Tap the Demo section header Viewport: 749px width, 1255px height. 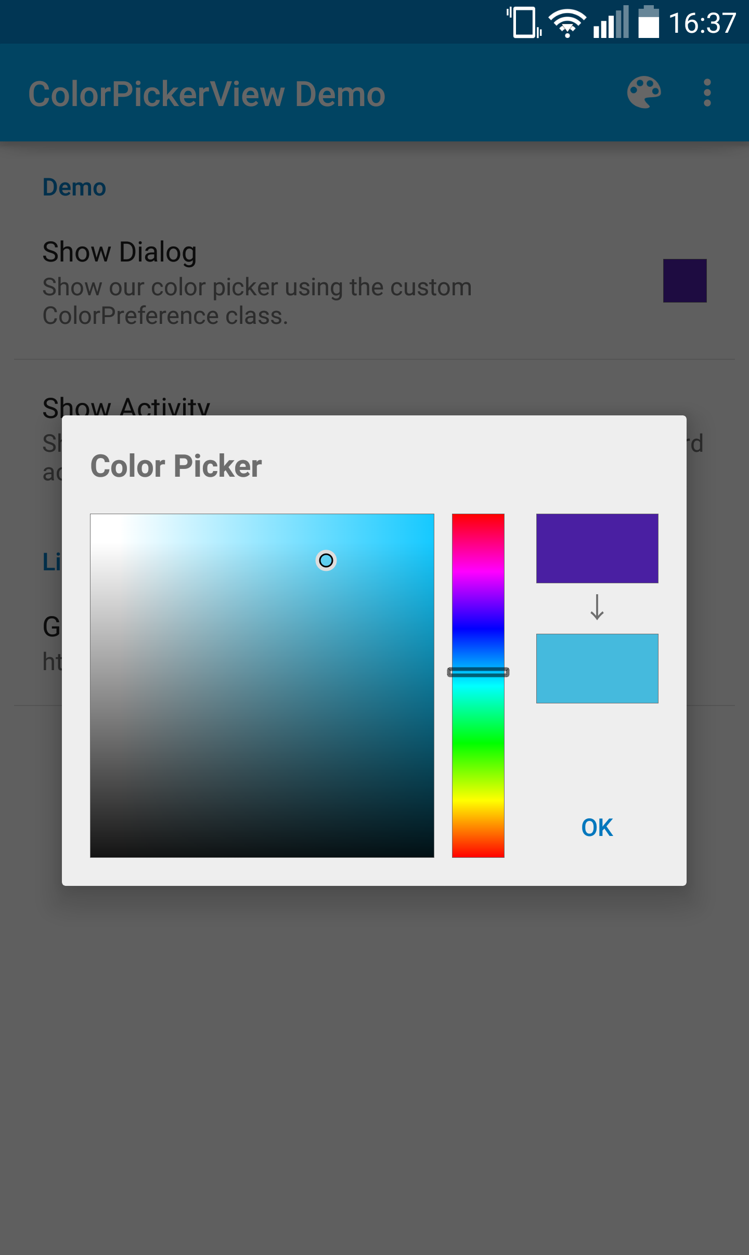point(74,186)
